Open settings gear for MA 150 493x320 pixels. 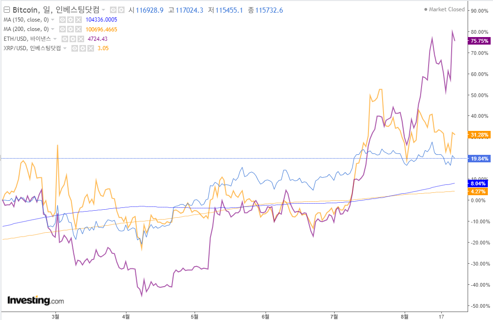click(x=70, y=20)
